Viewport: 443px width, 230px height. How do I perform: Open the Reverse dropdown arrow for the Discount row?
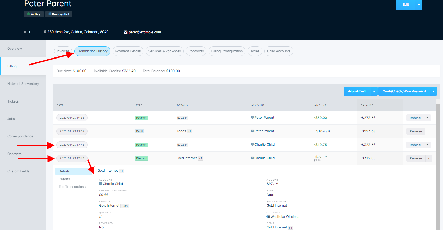tap(429, 158)
